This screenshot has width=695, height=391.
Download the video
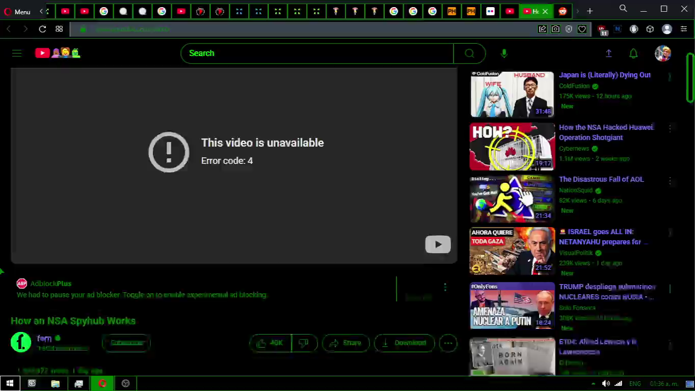[404, 343]
